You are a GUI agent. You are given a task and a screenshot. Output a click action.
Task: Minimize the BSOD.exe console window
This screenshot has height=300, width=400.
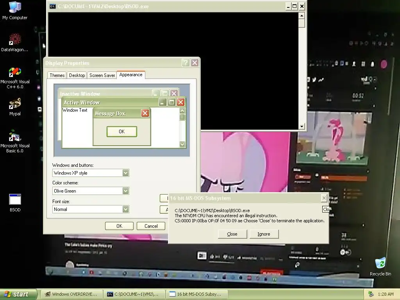(288, 6)
